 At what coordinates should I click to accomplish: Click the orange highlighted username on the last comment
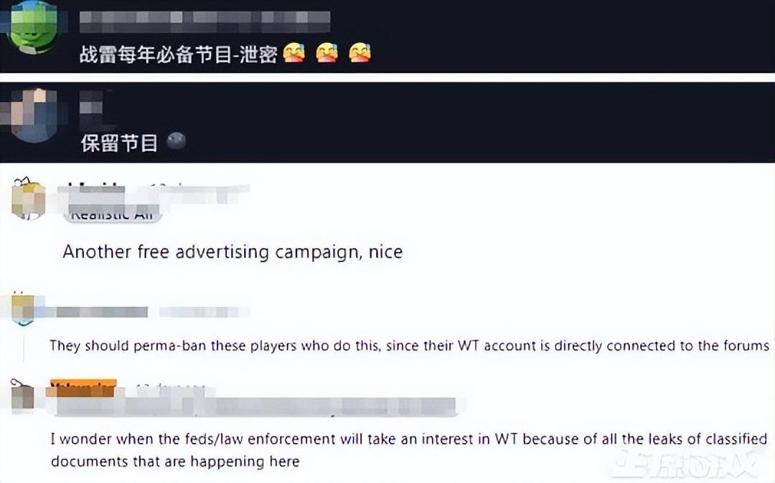tap(83, 388)
